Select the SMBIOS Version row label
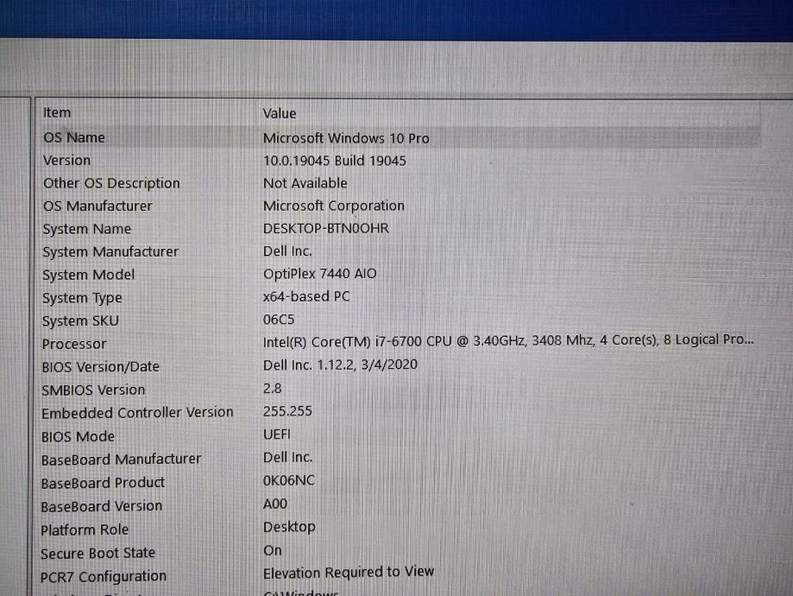Image resolution: width=793 pixels, height=596 pixels. (93, 390)
